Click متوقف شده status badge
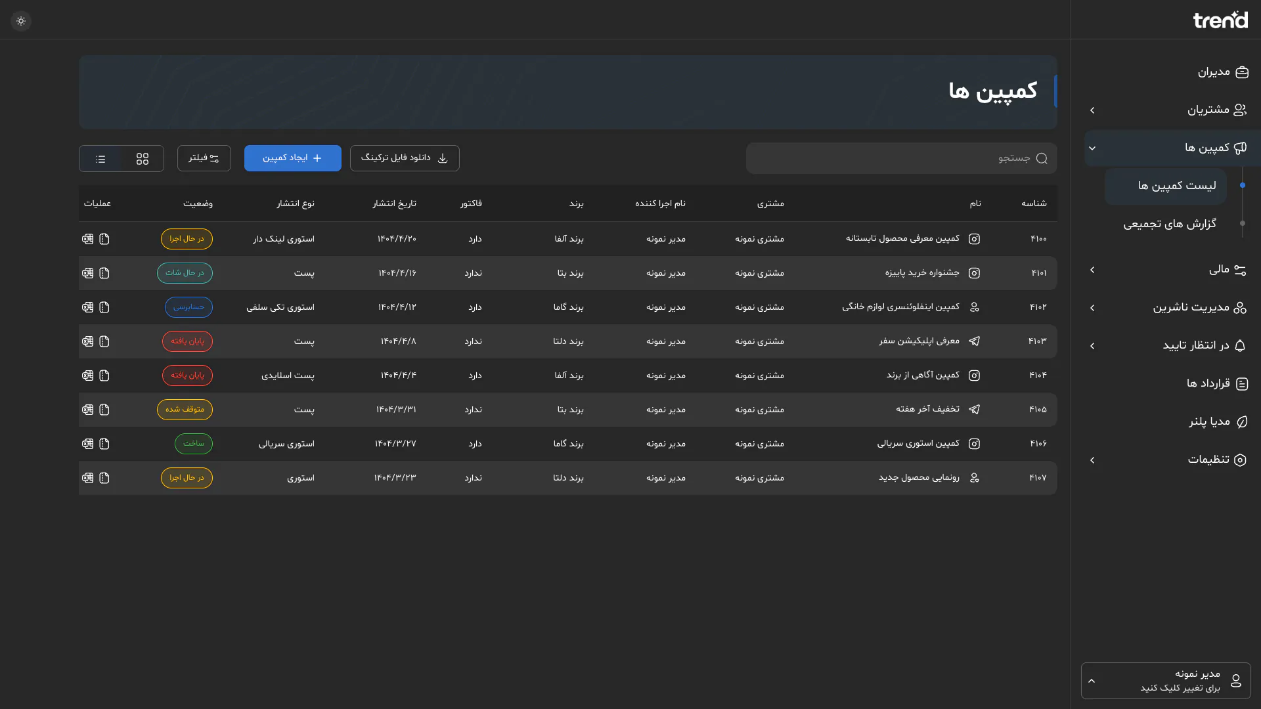This screenshot has height=709, width=1261. [185, 410]
